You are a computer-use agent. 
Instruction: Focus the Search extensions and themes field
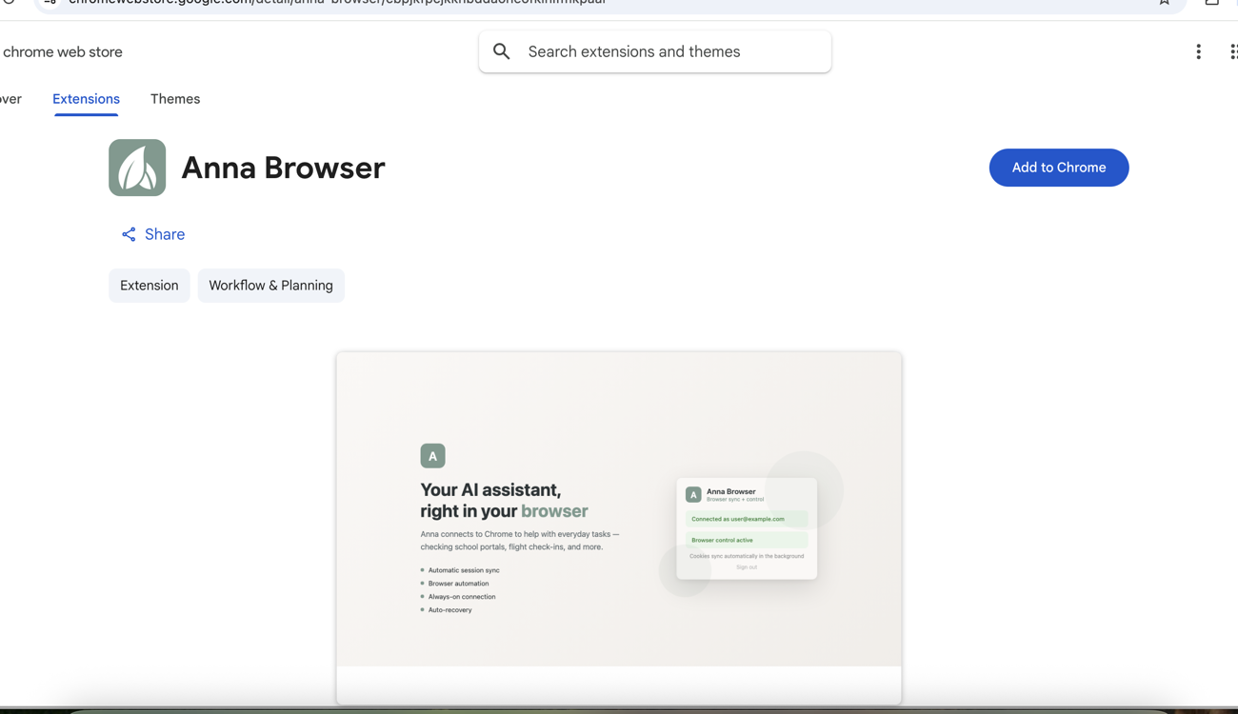click(x=667, y=51)
